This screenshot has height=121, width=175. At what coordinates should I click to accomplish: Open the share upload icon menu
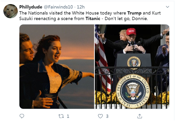pyautogui.click(x=140, y=116)
